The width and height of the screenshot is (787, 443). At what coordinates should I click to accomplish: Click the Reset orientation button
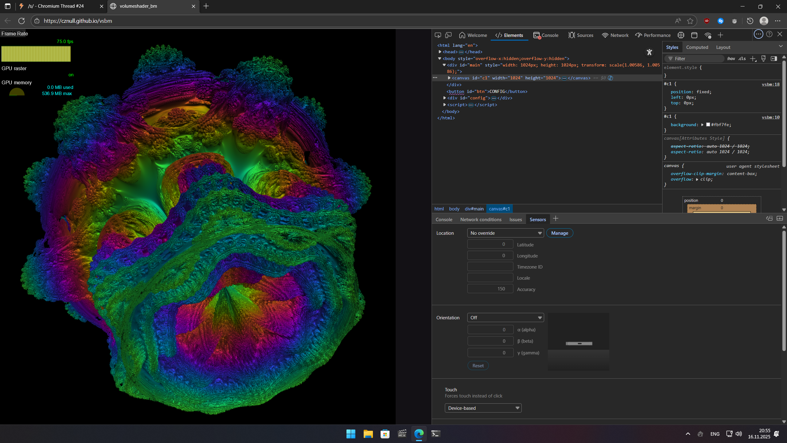pyautogui.click(x=478, y=365)
